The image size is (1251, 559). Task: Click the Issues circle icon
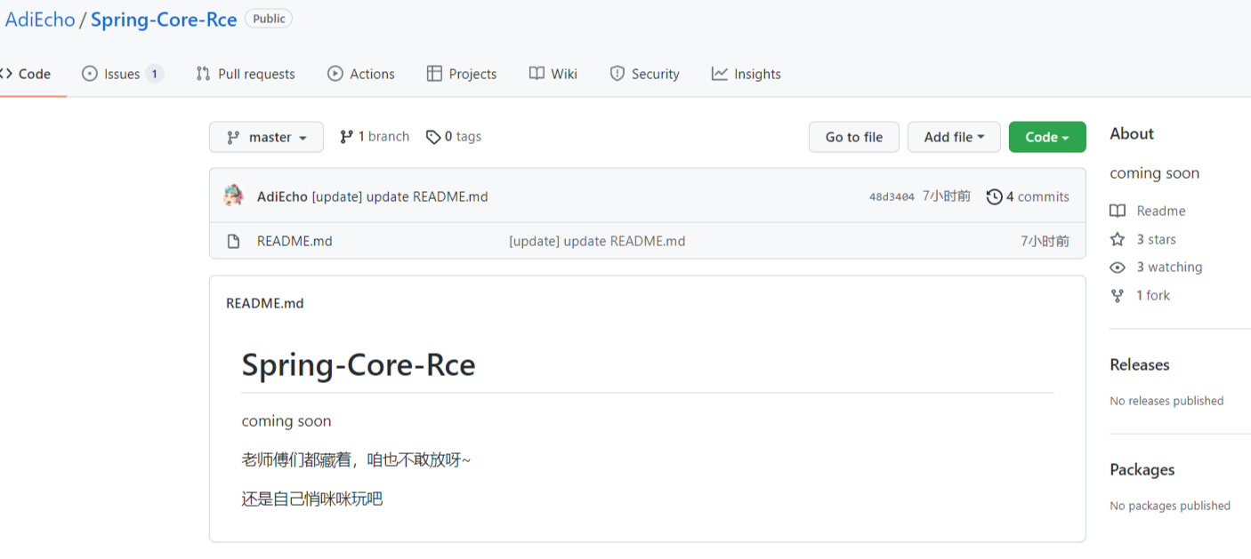89,74
